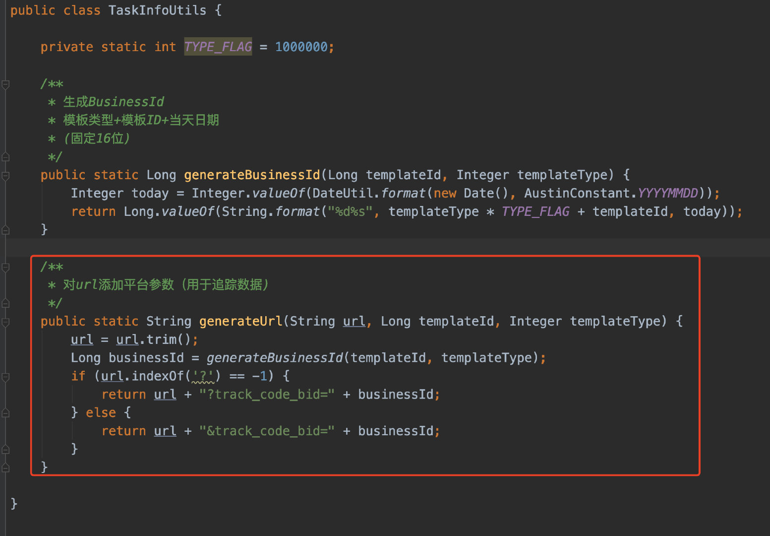Click the 'String url' parameter in generateUrl signature

pos(328,321)
